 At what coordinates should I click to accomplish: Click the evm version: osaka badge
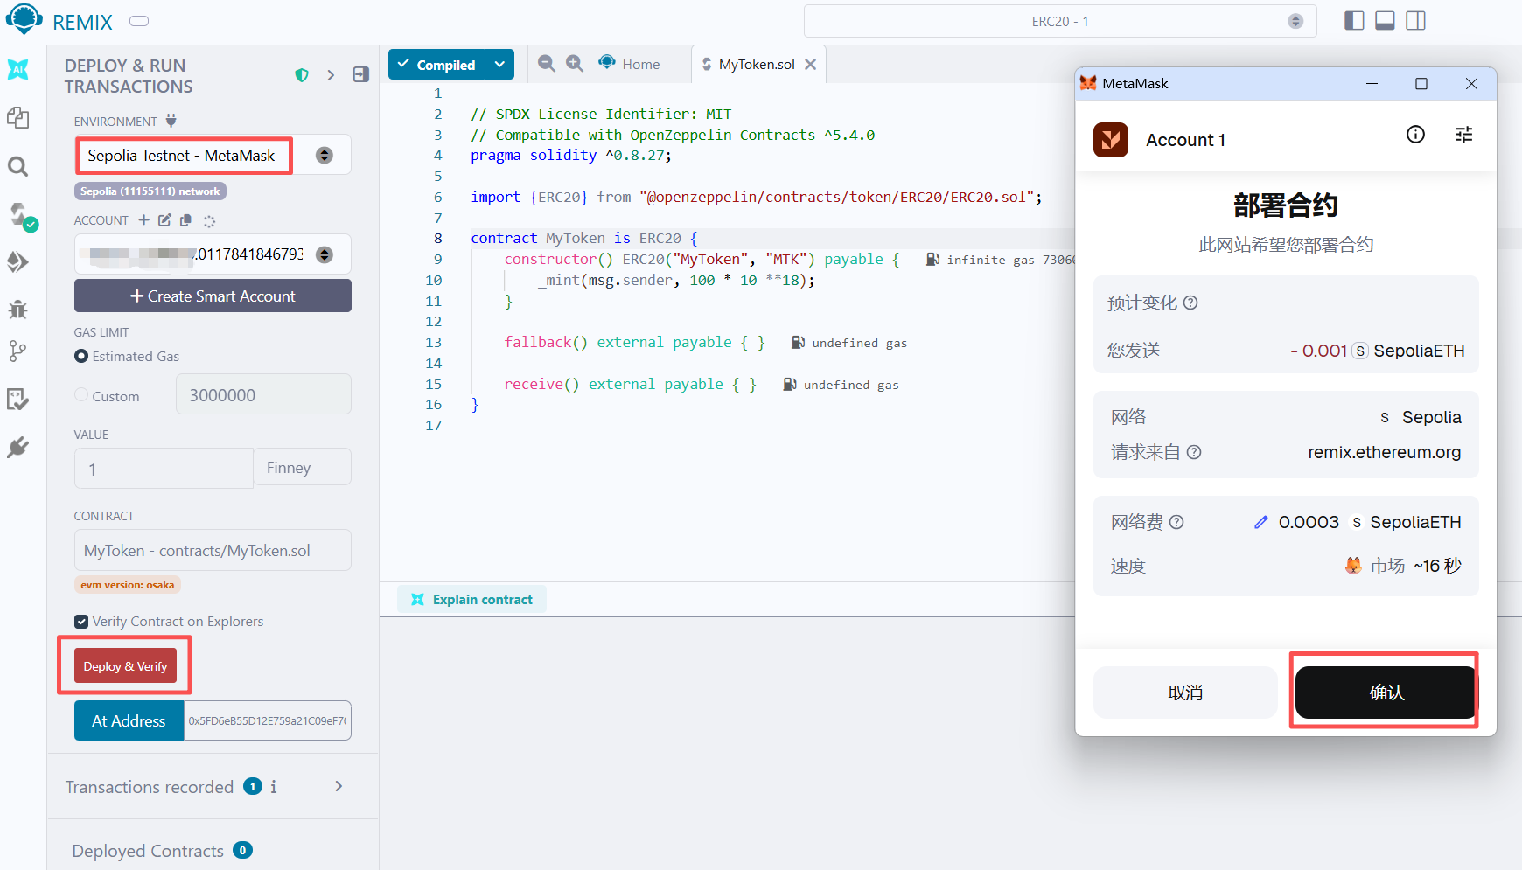tap(128, 585)
